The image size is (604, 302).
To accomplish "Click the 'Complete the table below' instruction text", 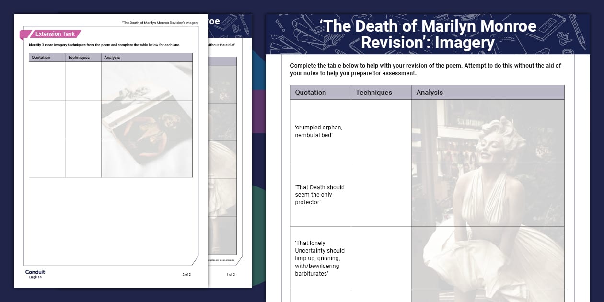I will (x=425, y=70).
